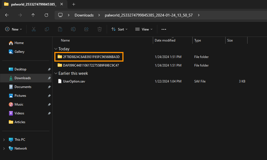The width and height of the screenshot is (267, 160).
Task: Open the New item dropdown
Action: coord(14,29)
